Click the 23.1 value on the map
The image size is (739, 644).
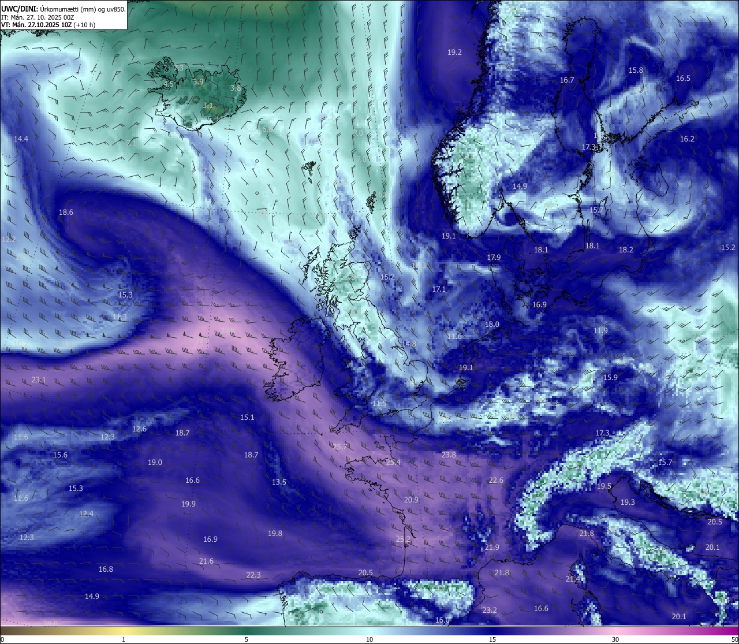[39, 379]
